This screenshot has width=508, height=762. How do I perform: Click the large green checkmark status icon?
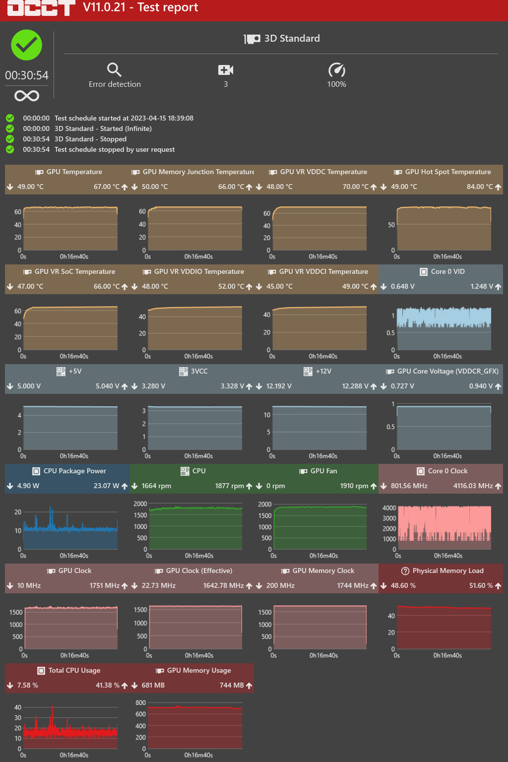tap(27, 45)
